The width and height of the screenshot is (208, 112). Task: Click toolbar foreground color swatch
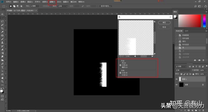tap(1, 91)
